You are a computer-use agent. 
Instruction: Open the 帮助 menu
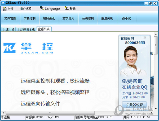(x=70, y=9)
